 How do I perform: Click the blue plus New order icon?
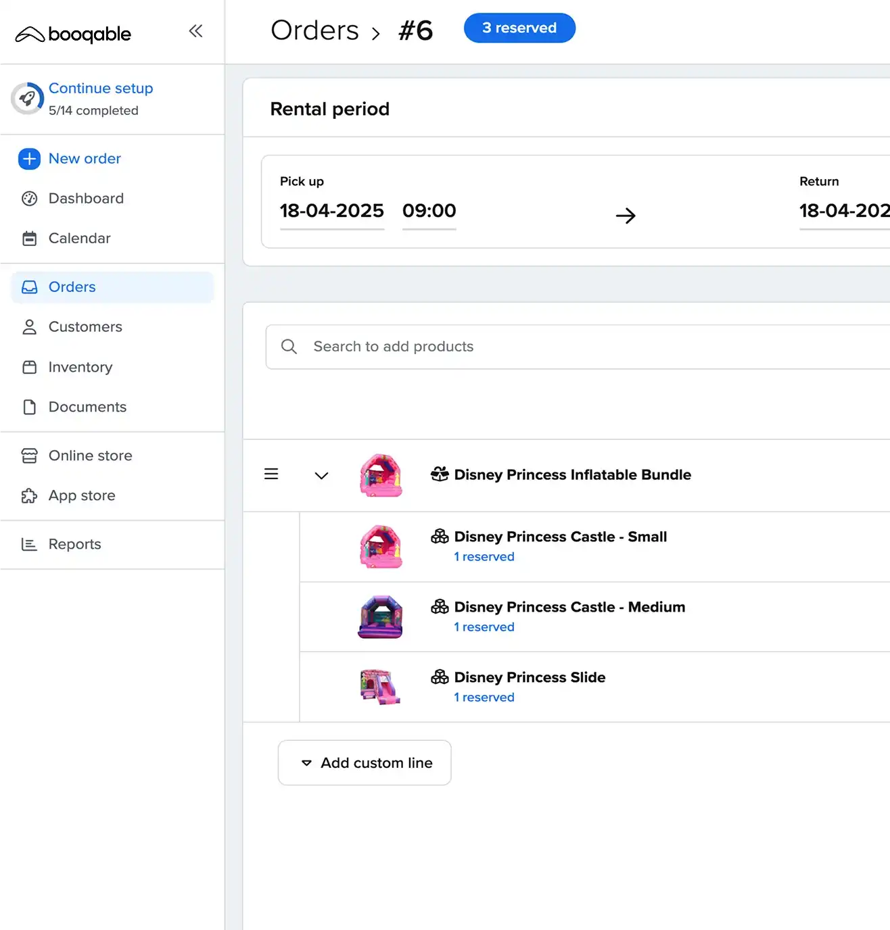[29, 159]
